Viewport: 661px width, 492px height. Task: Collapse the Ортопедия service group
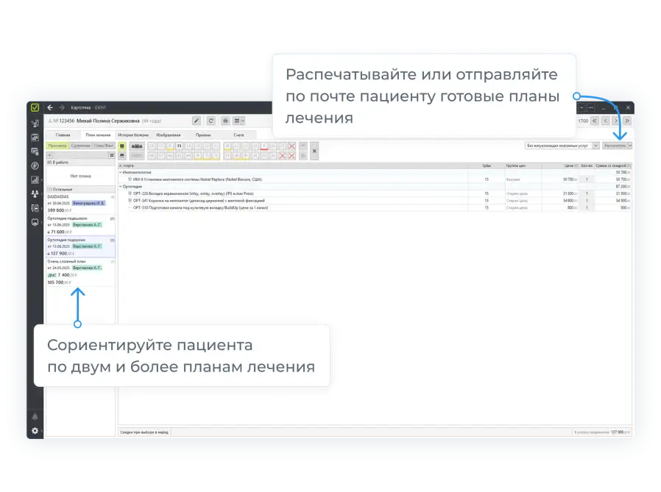120,186
